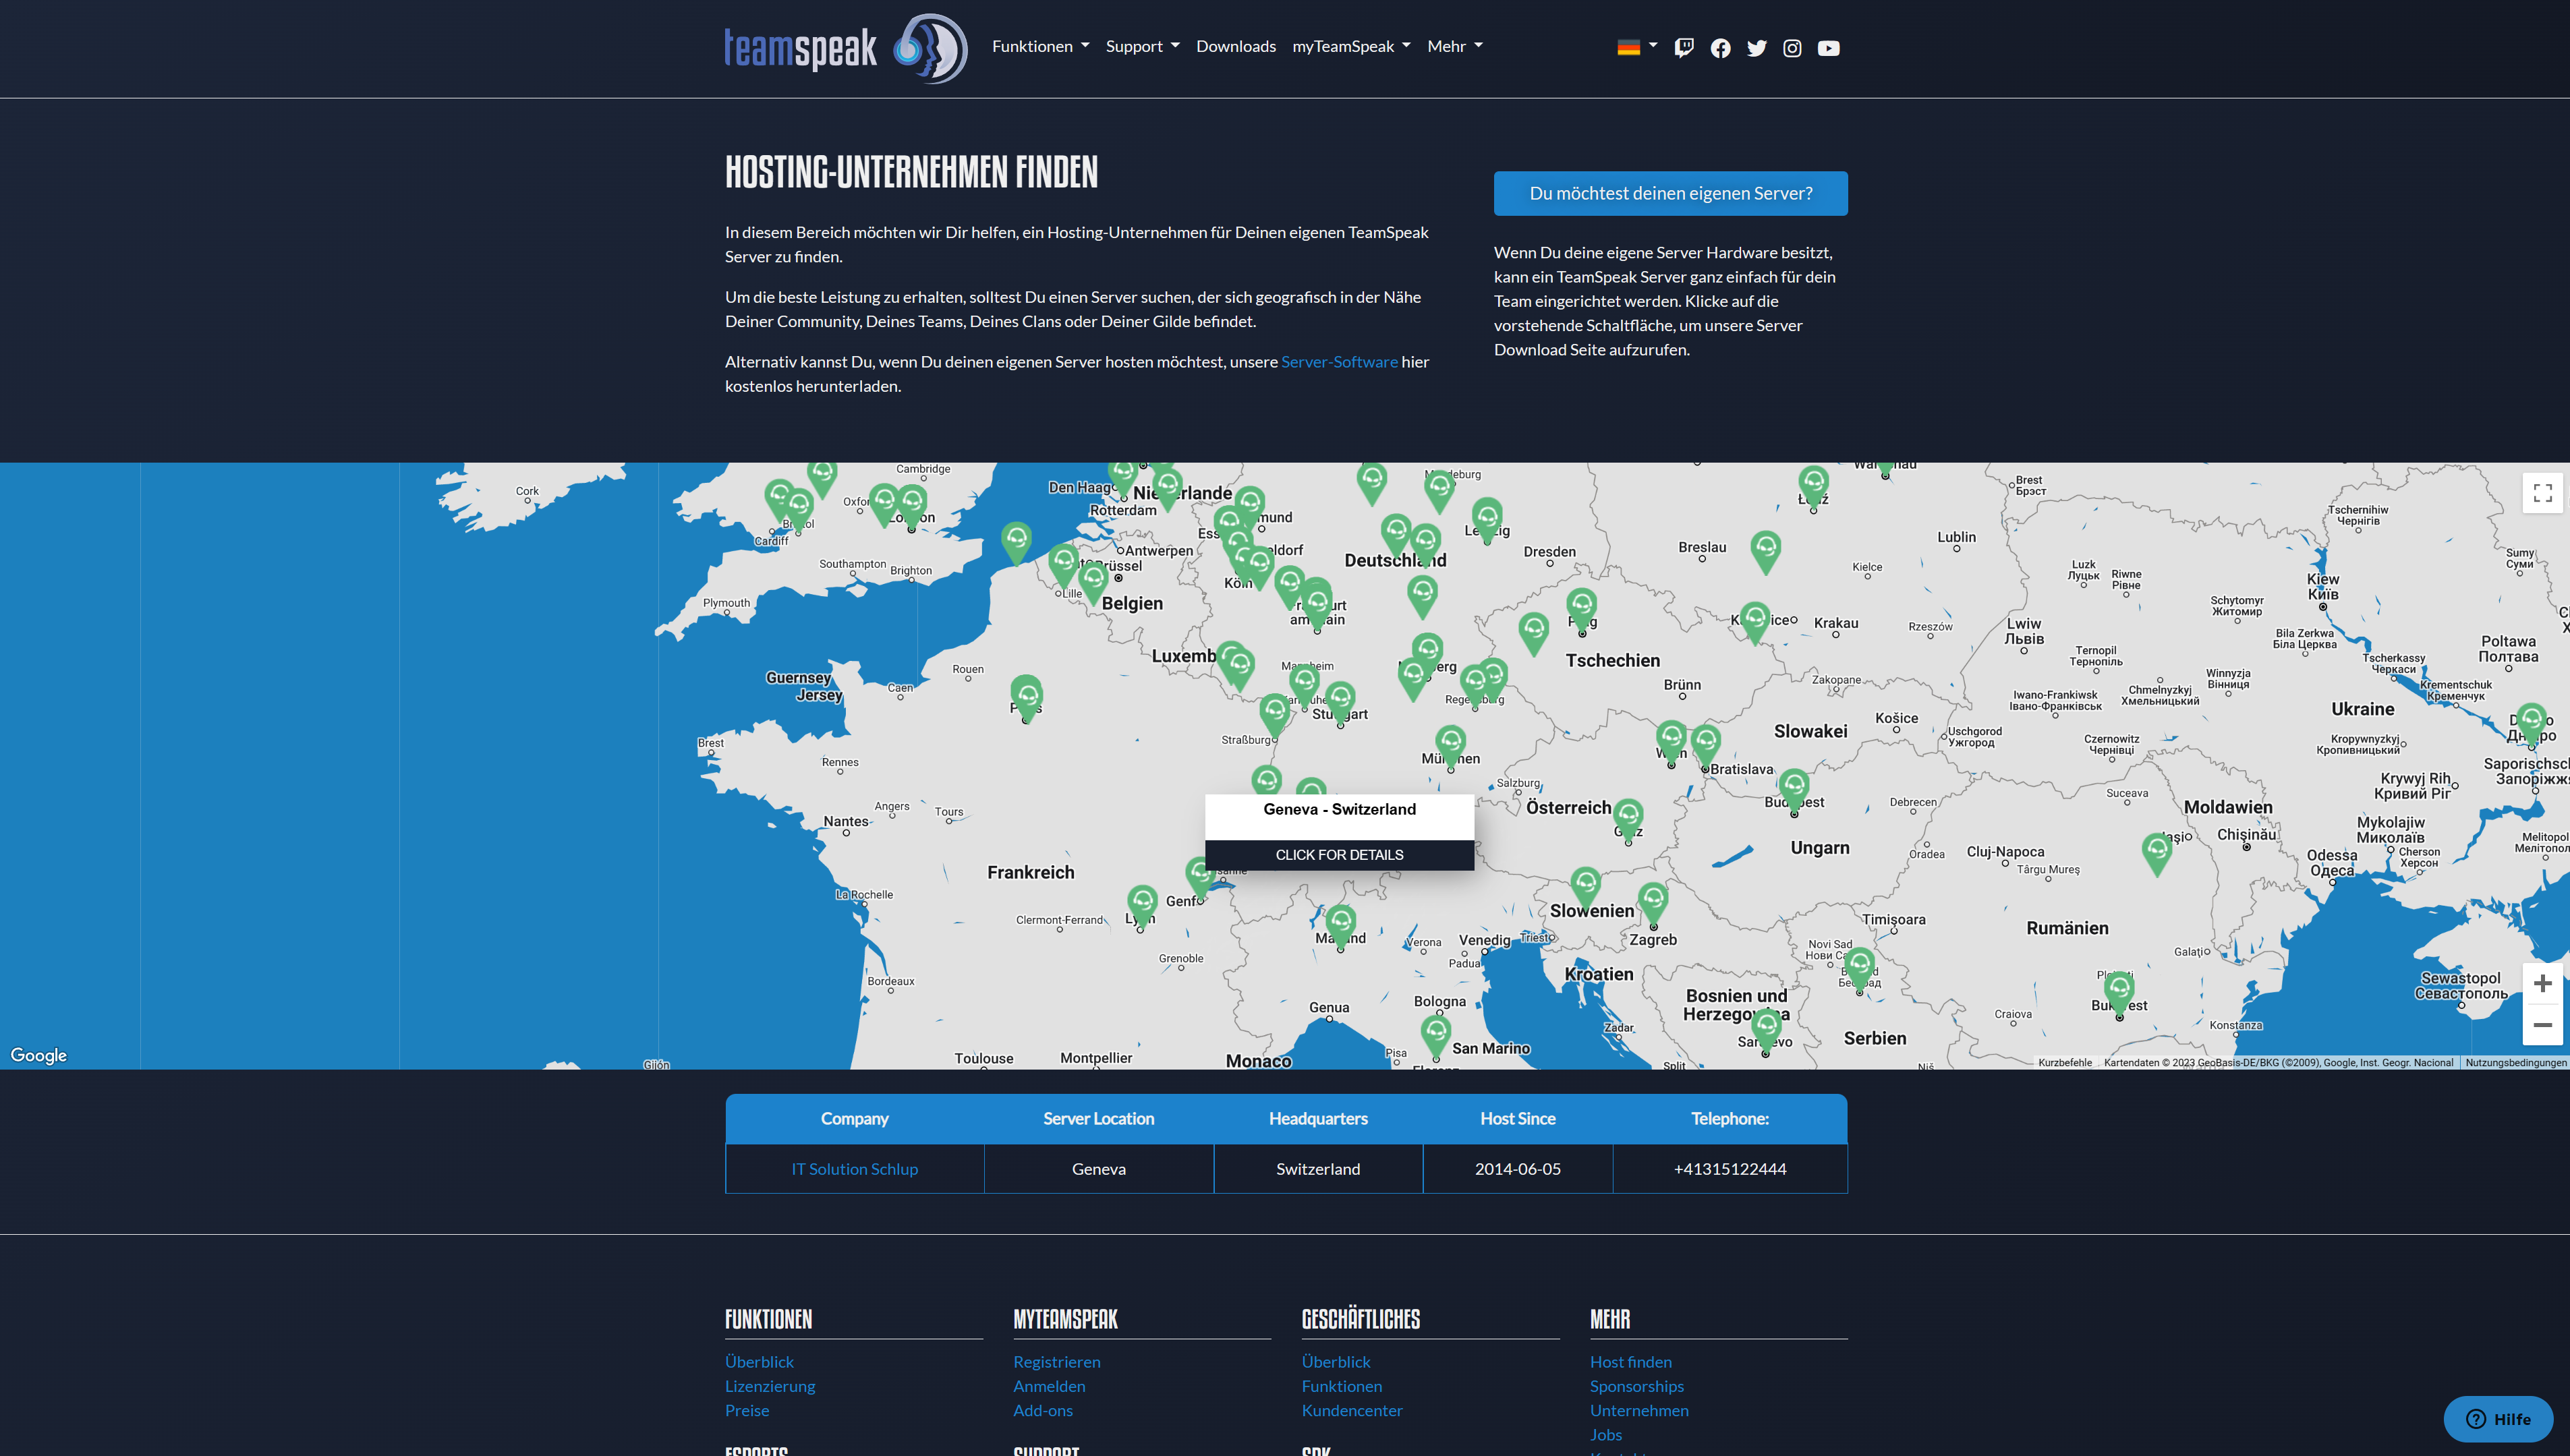Click the Facebook icon in header
The height and width of the screenshot is (1456, 2570).
click(x=1720, y=48)
